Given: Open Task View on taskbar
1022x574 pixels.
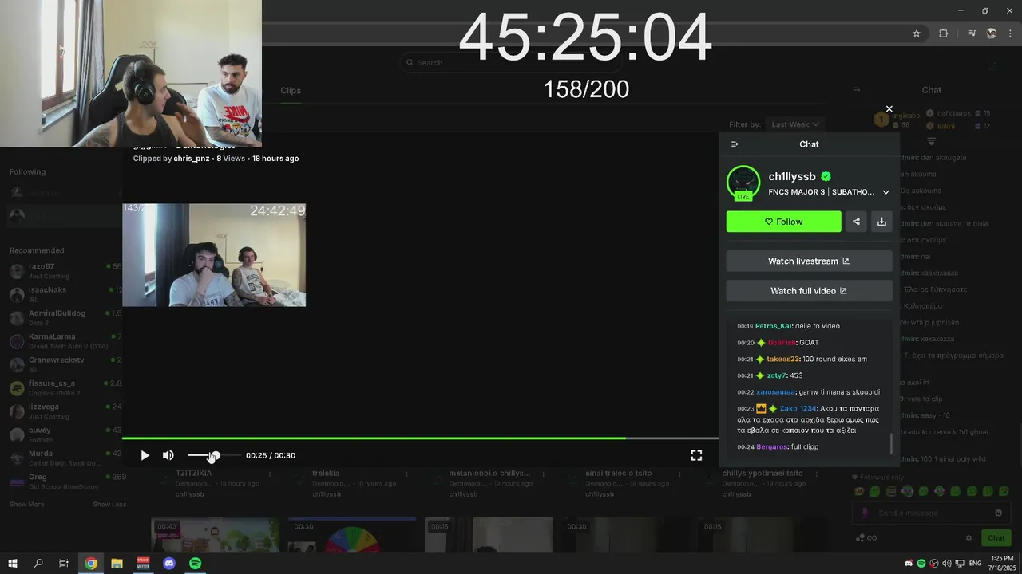Looking at the screenshot, I should [64, 564].
